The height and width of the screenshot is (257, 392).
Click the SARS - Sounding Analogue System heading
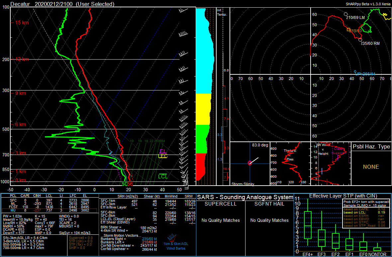(245, 197)
